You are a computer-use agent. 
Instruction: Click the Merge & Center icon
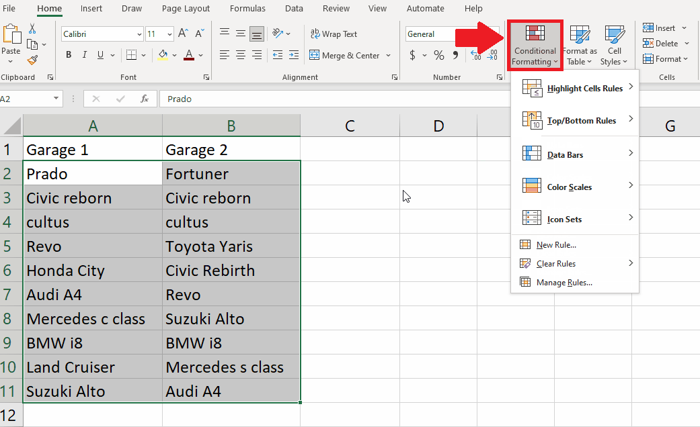coord(344,56)
